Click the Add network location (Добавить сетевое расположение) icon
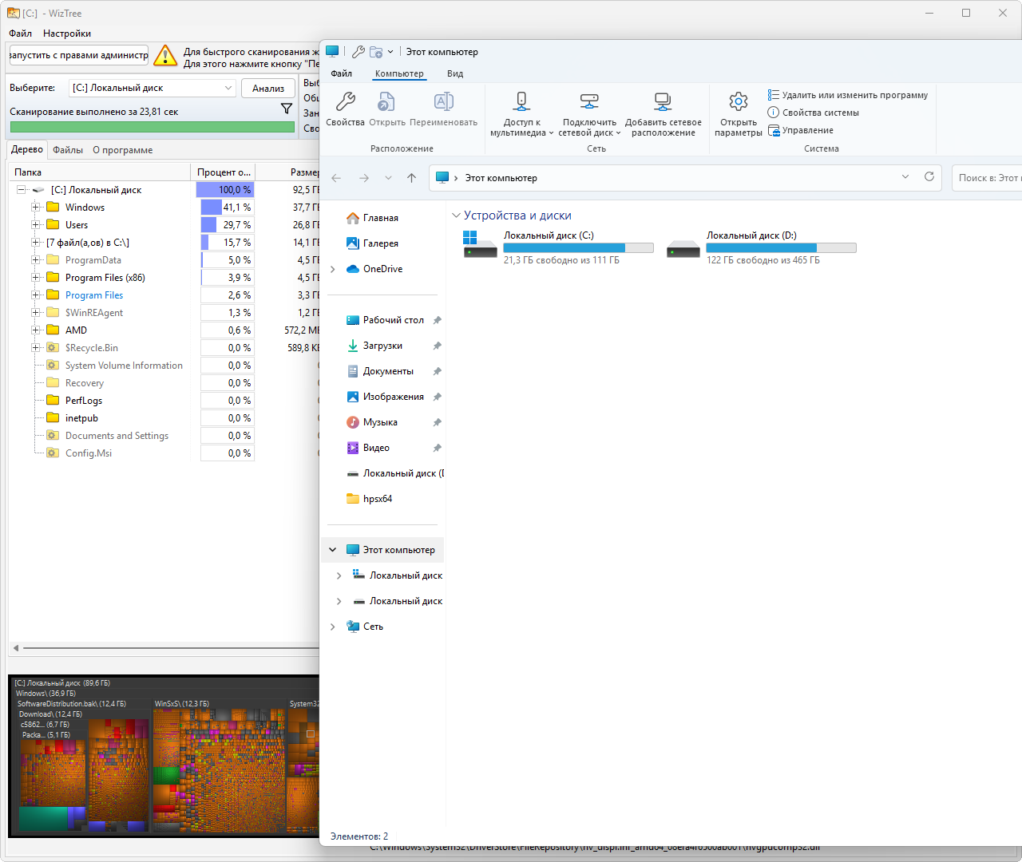The width and height of the screenshot is (1022, 862). pyautogui.click(x=663, y=102)
